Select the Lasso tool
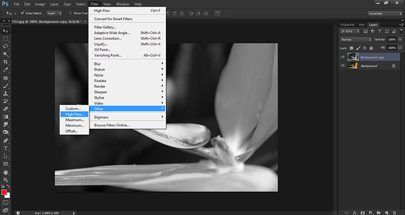The width and height of the screenshot is (405, 215). pyautogui.click(x=5, y=46)
